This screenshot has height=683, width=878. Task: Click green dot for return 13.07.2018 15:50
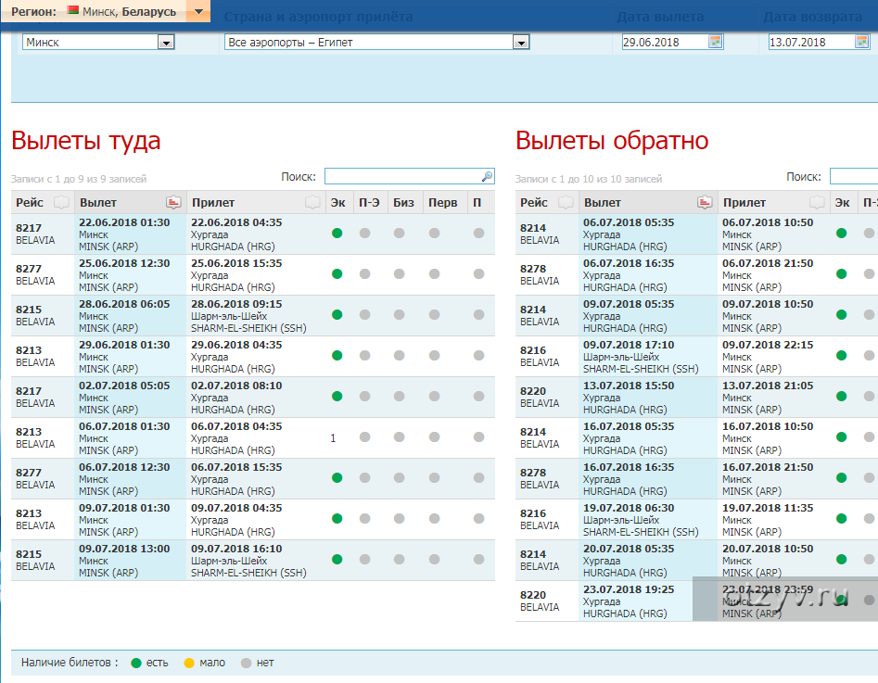pos(842,397)
